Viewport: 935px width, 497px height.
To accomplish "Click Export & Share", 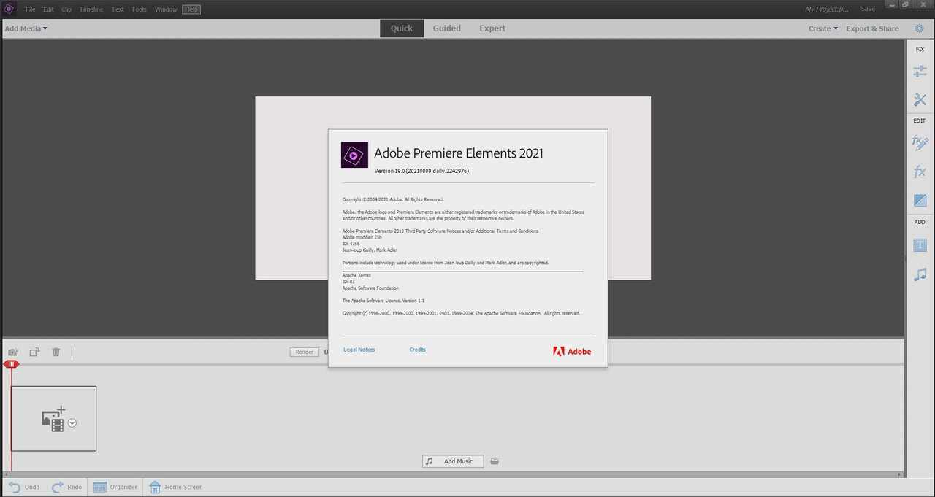I will 872,28.
